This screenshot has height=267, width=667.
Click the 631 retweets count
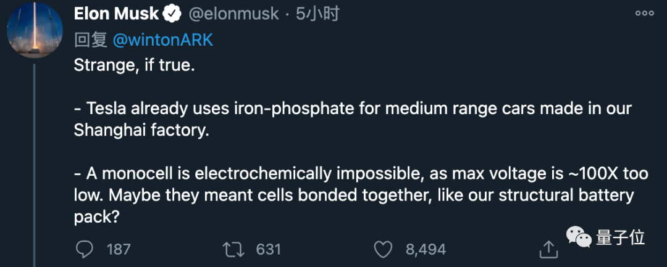(269, 249)
